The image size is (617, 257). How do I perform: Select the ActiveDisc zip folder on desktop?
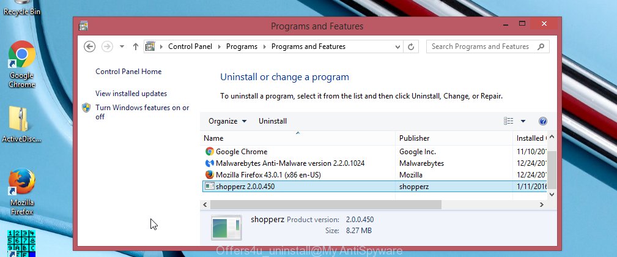click(20, 124)
